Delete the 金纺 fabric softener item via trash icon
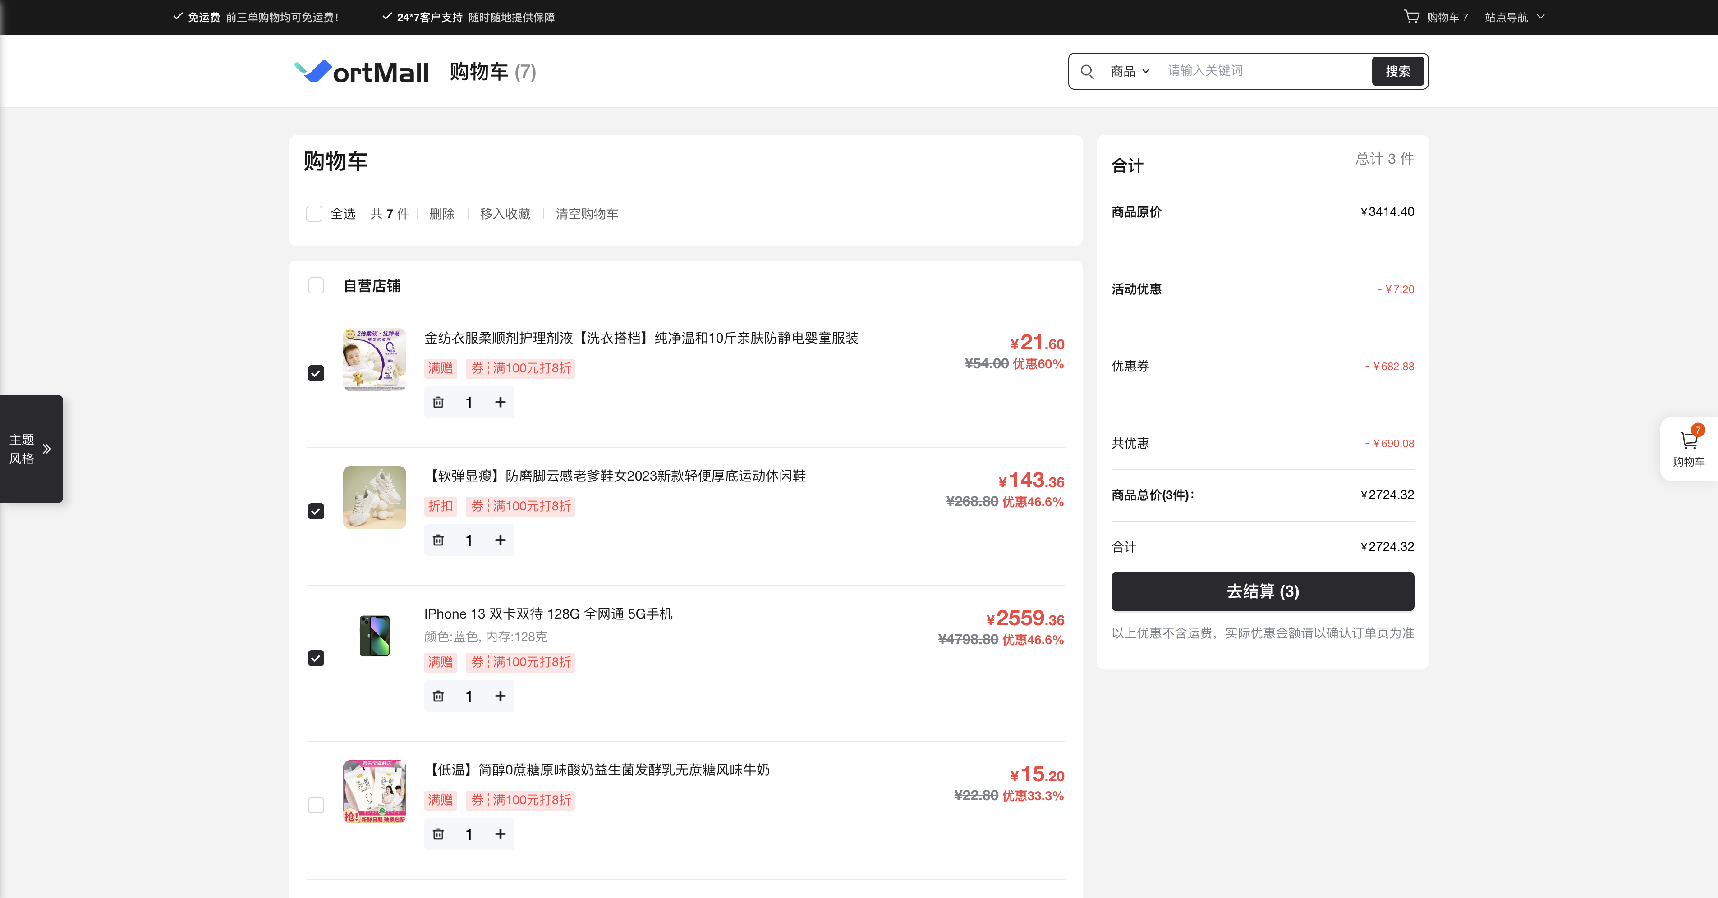Screen dimensions: 1718x898 438,402
